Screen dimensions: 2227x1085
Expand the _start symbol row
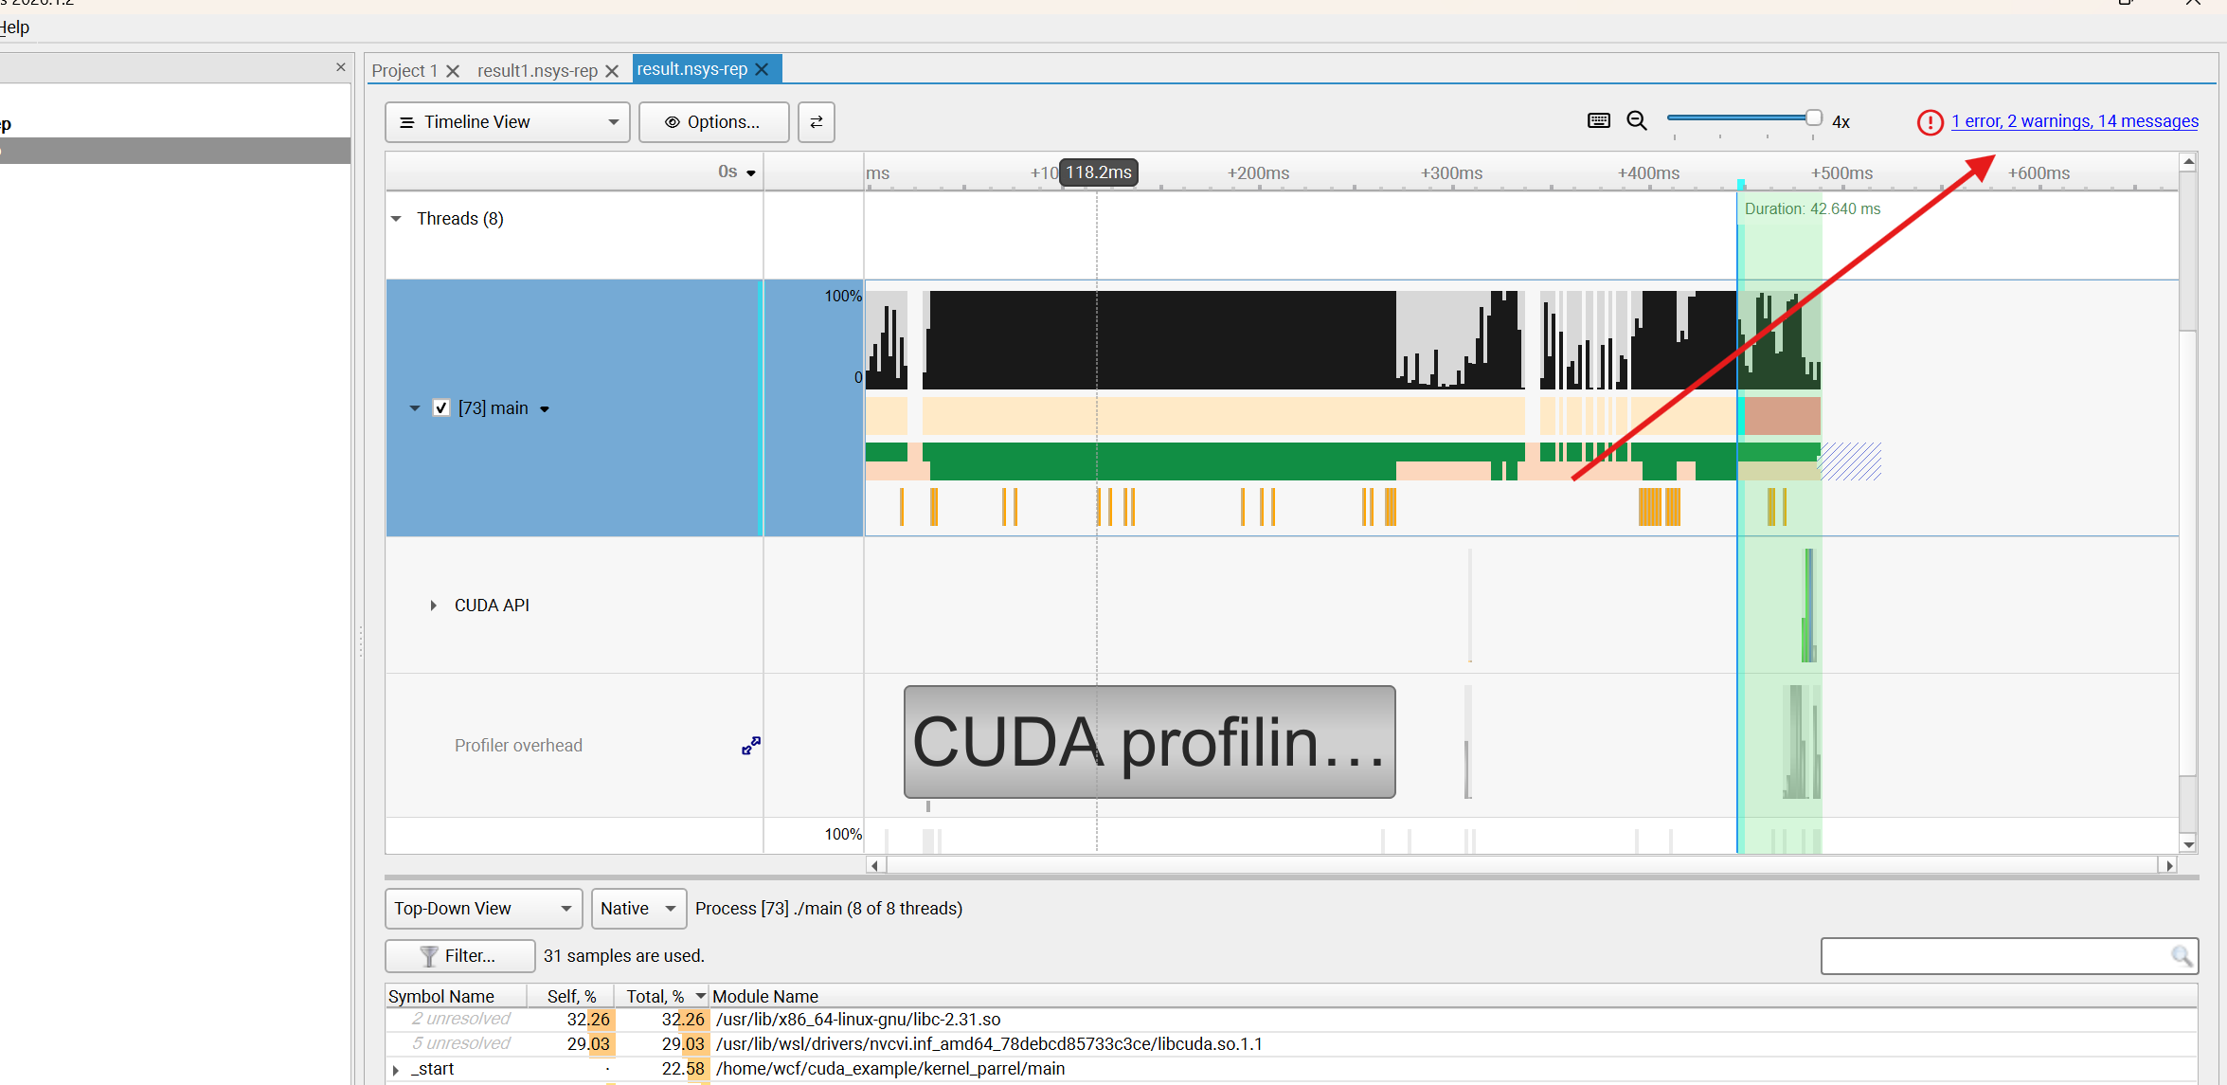coord(396,1070)
